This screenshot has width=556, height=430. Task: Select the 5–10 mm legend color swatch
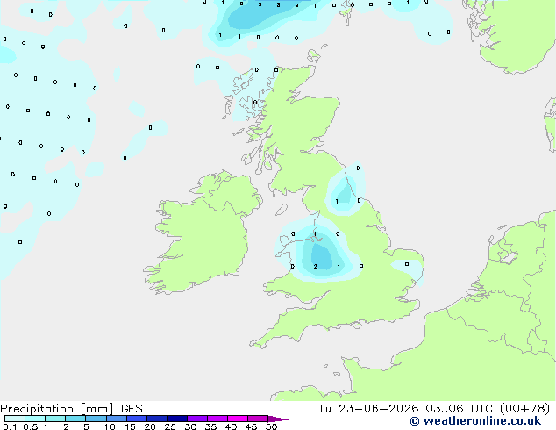(96, 419)
